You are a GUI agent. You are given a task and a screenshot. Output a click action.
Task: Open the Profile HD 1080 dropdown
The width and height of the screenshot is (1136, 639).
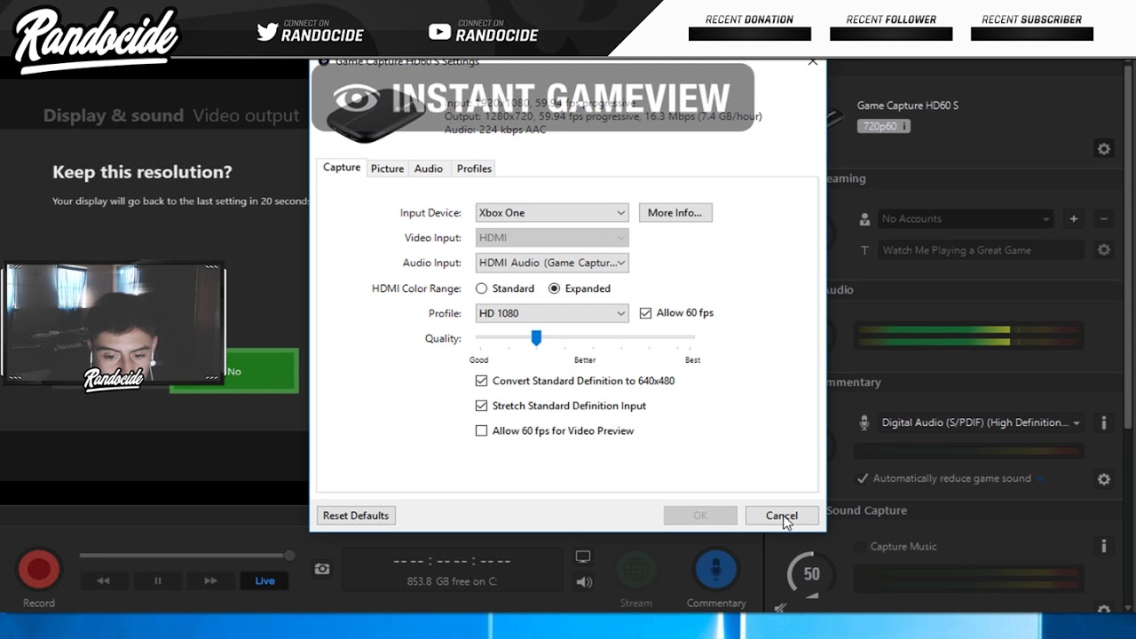pos(552,313)
